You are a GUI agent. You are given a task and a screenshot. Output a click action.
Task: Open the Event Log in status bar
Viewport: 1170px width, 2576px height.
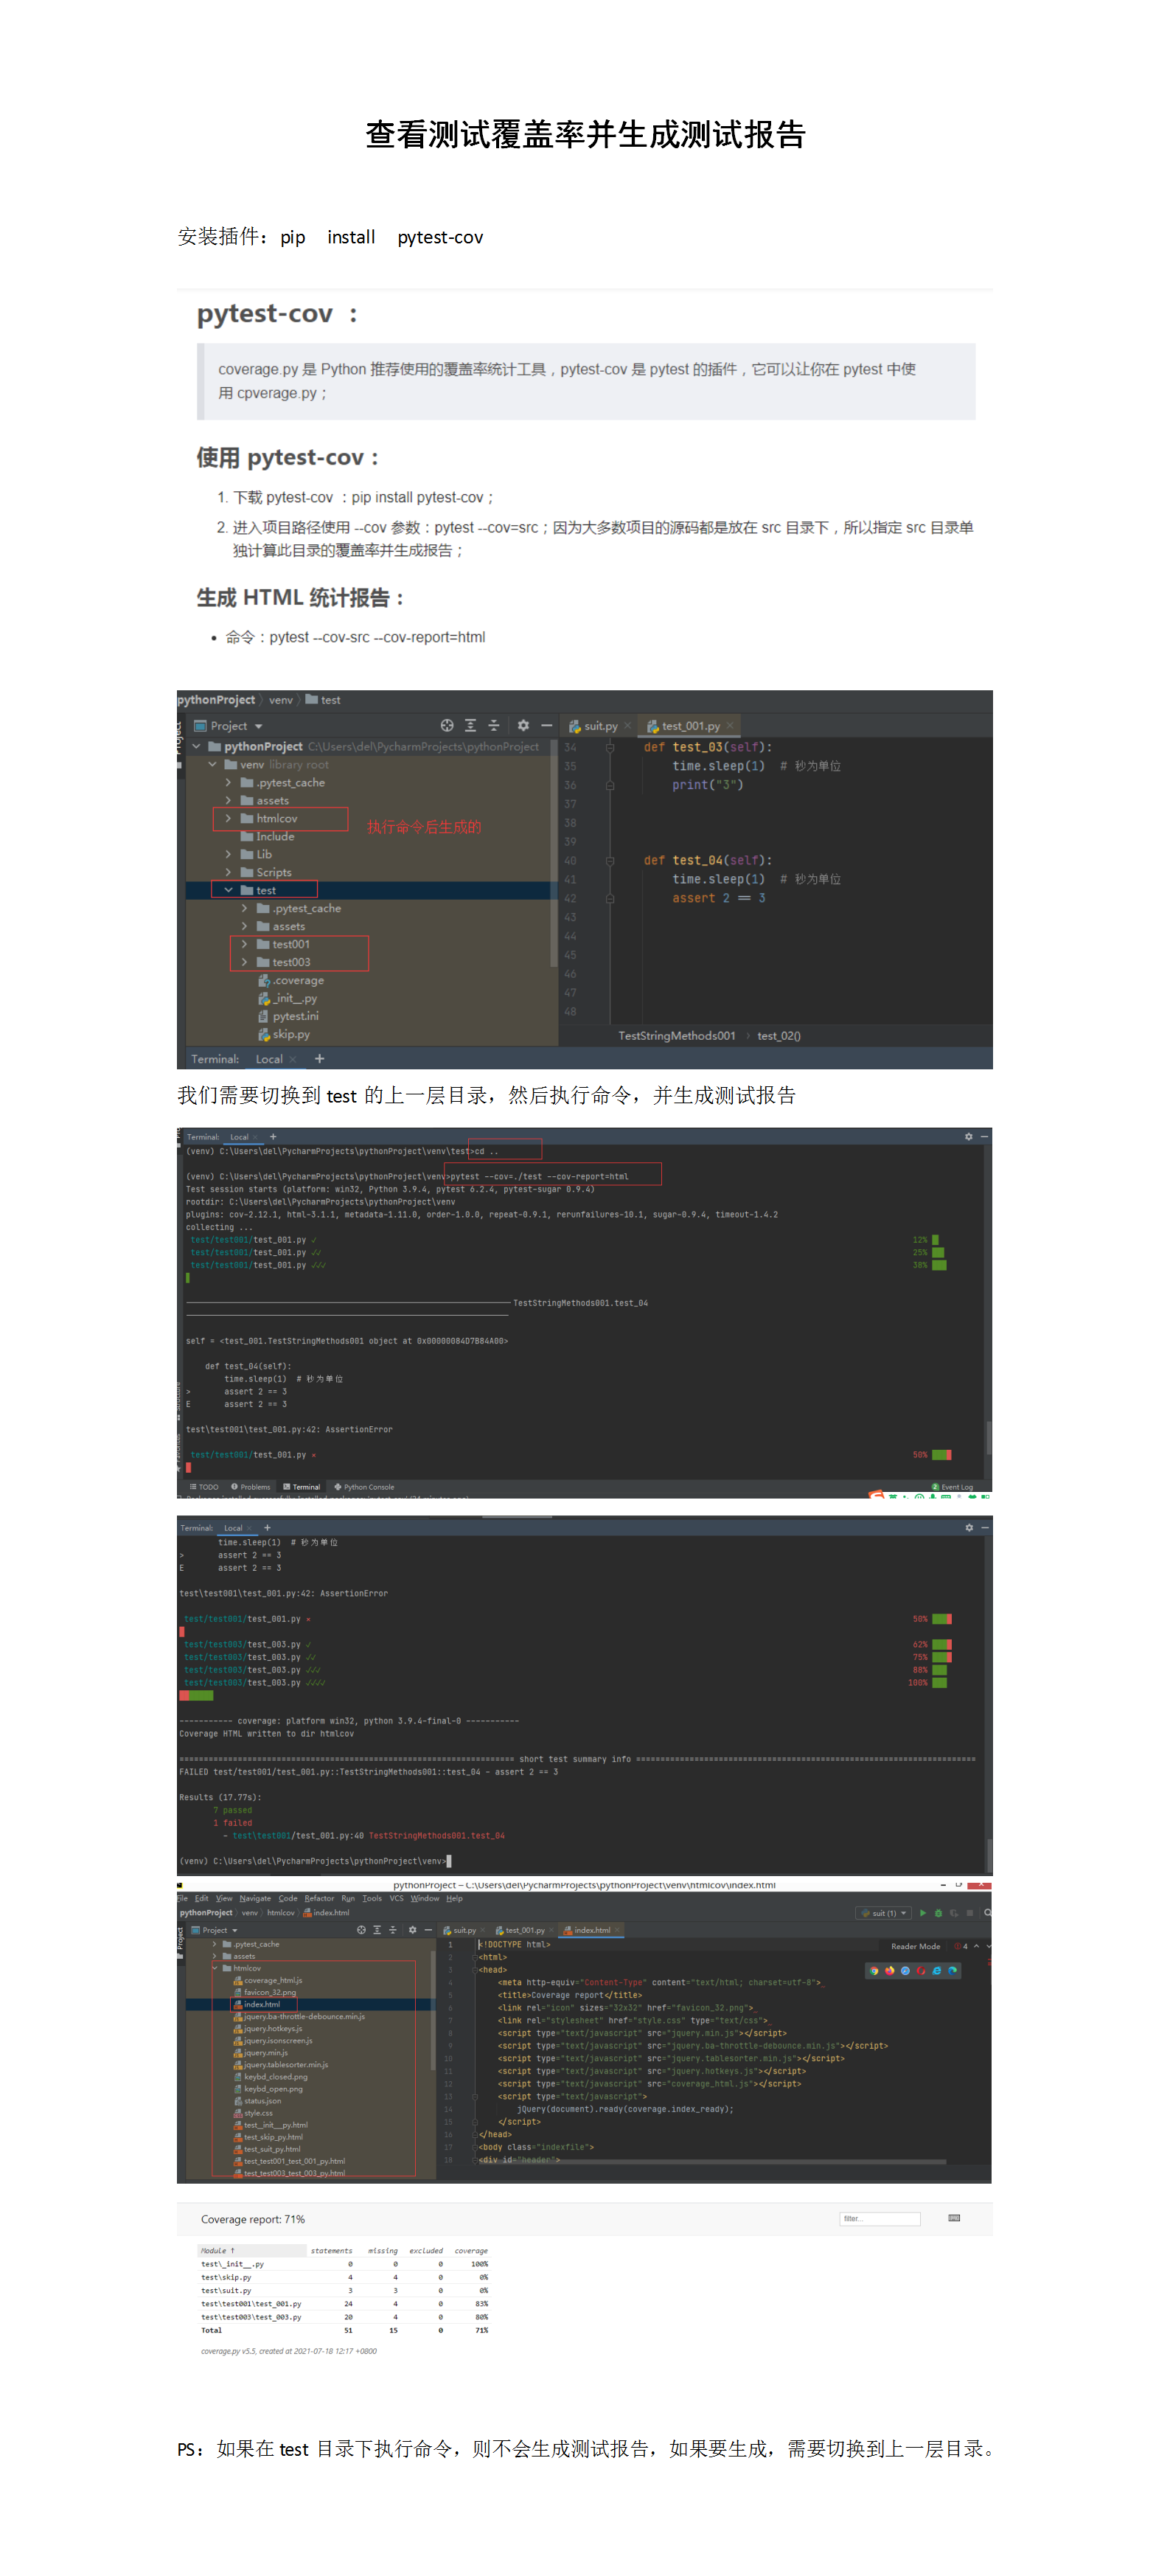pyautogui.click(x=952, y=1486)
